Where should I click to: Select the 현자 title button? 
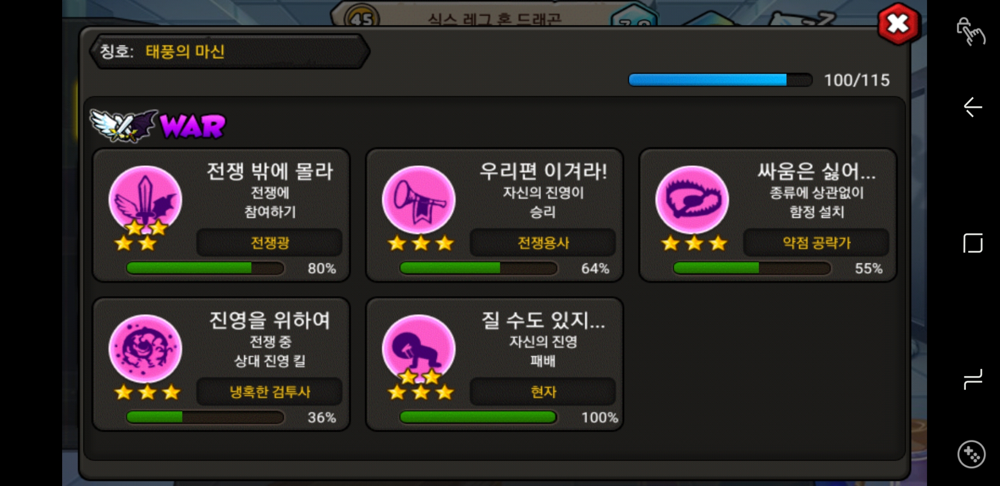click(543, 392)
